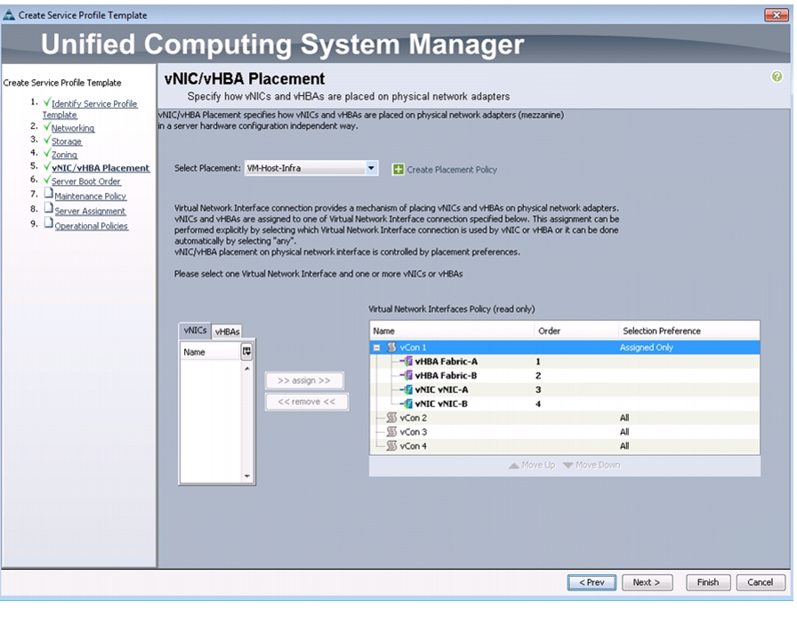Open the Networking wizard step

click(x=73, y=128)
